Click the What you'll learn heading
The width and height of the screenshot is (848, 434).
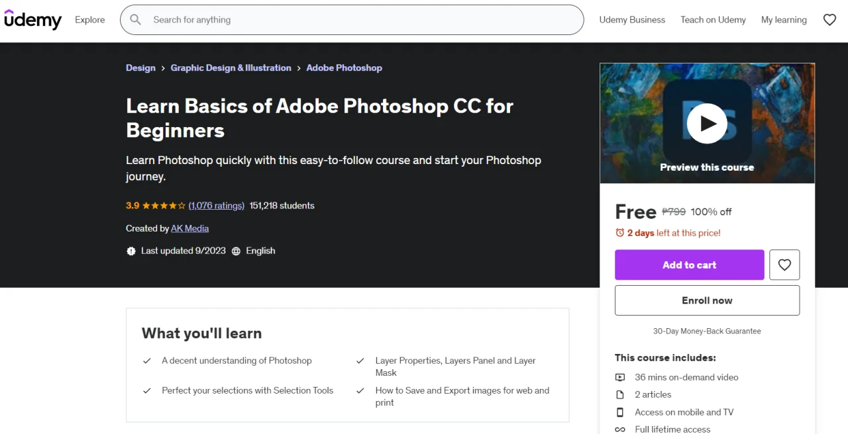(201, 333)
